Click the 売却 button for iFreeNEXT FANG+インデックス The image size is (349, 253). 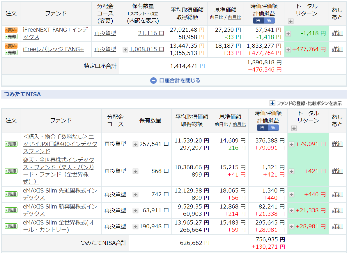pyautogui.click(x=11, y=37)
